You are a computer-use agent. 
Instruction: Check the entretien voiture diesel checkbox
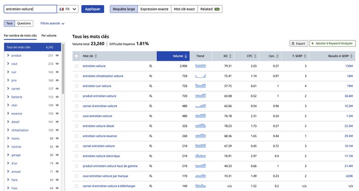coord(76,126)
